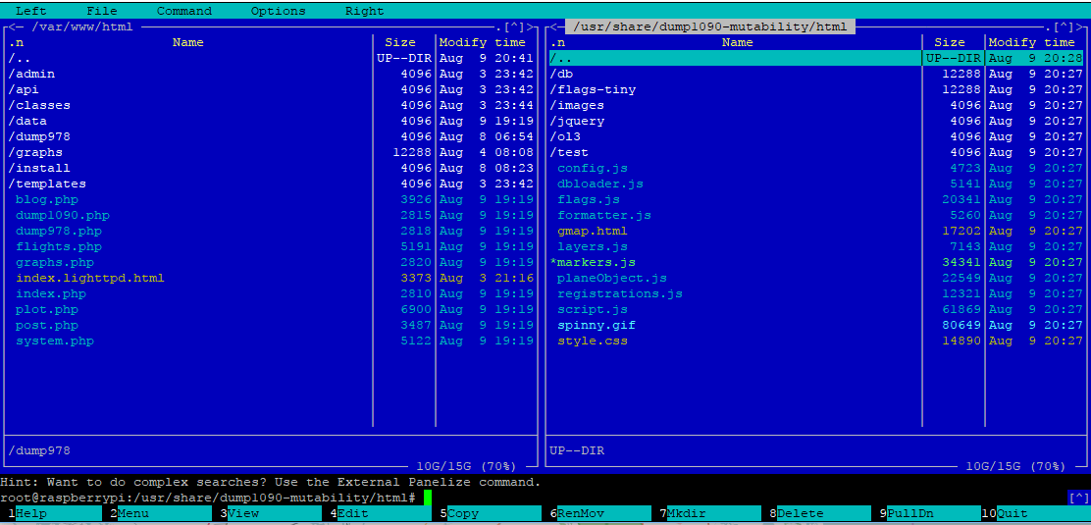1091x525 pixels.
Task: Click the right panel path /usr/share/dump1090-mutability/html
Action: 710,27
